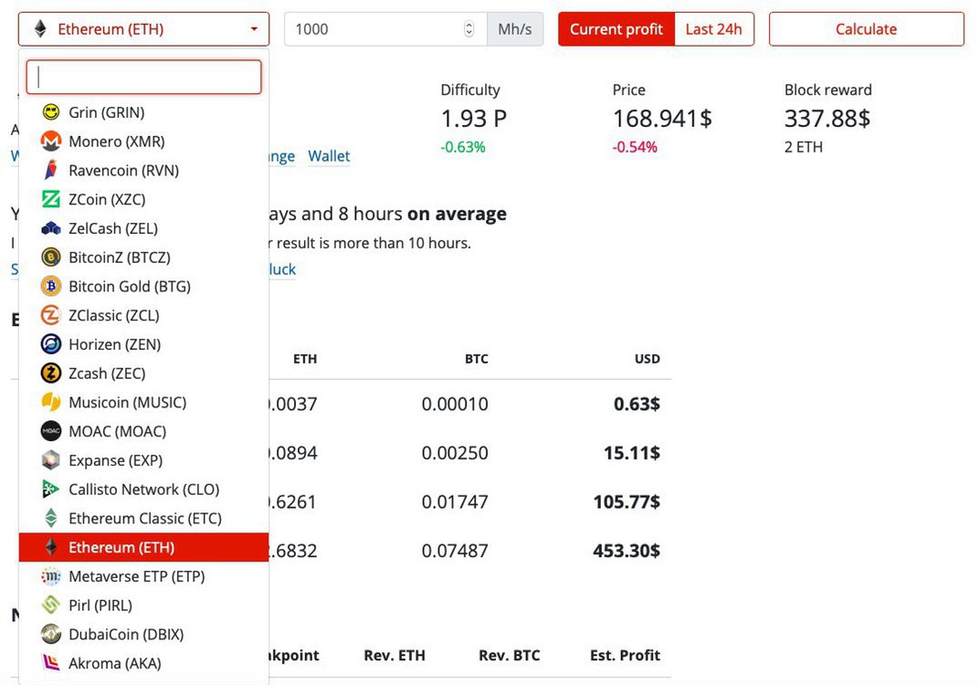Click the Monero coin icon
Screen dimensions: 979x685
click(x=50, y=142)
